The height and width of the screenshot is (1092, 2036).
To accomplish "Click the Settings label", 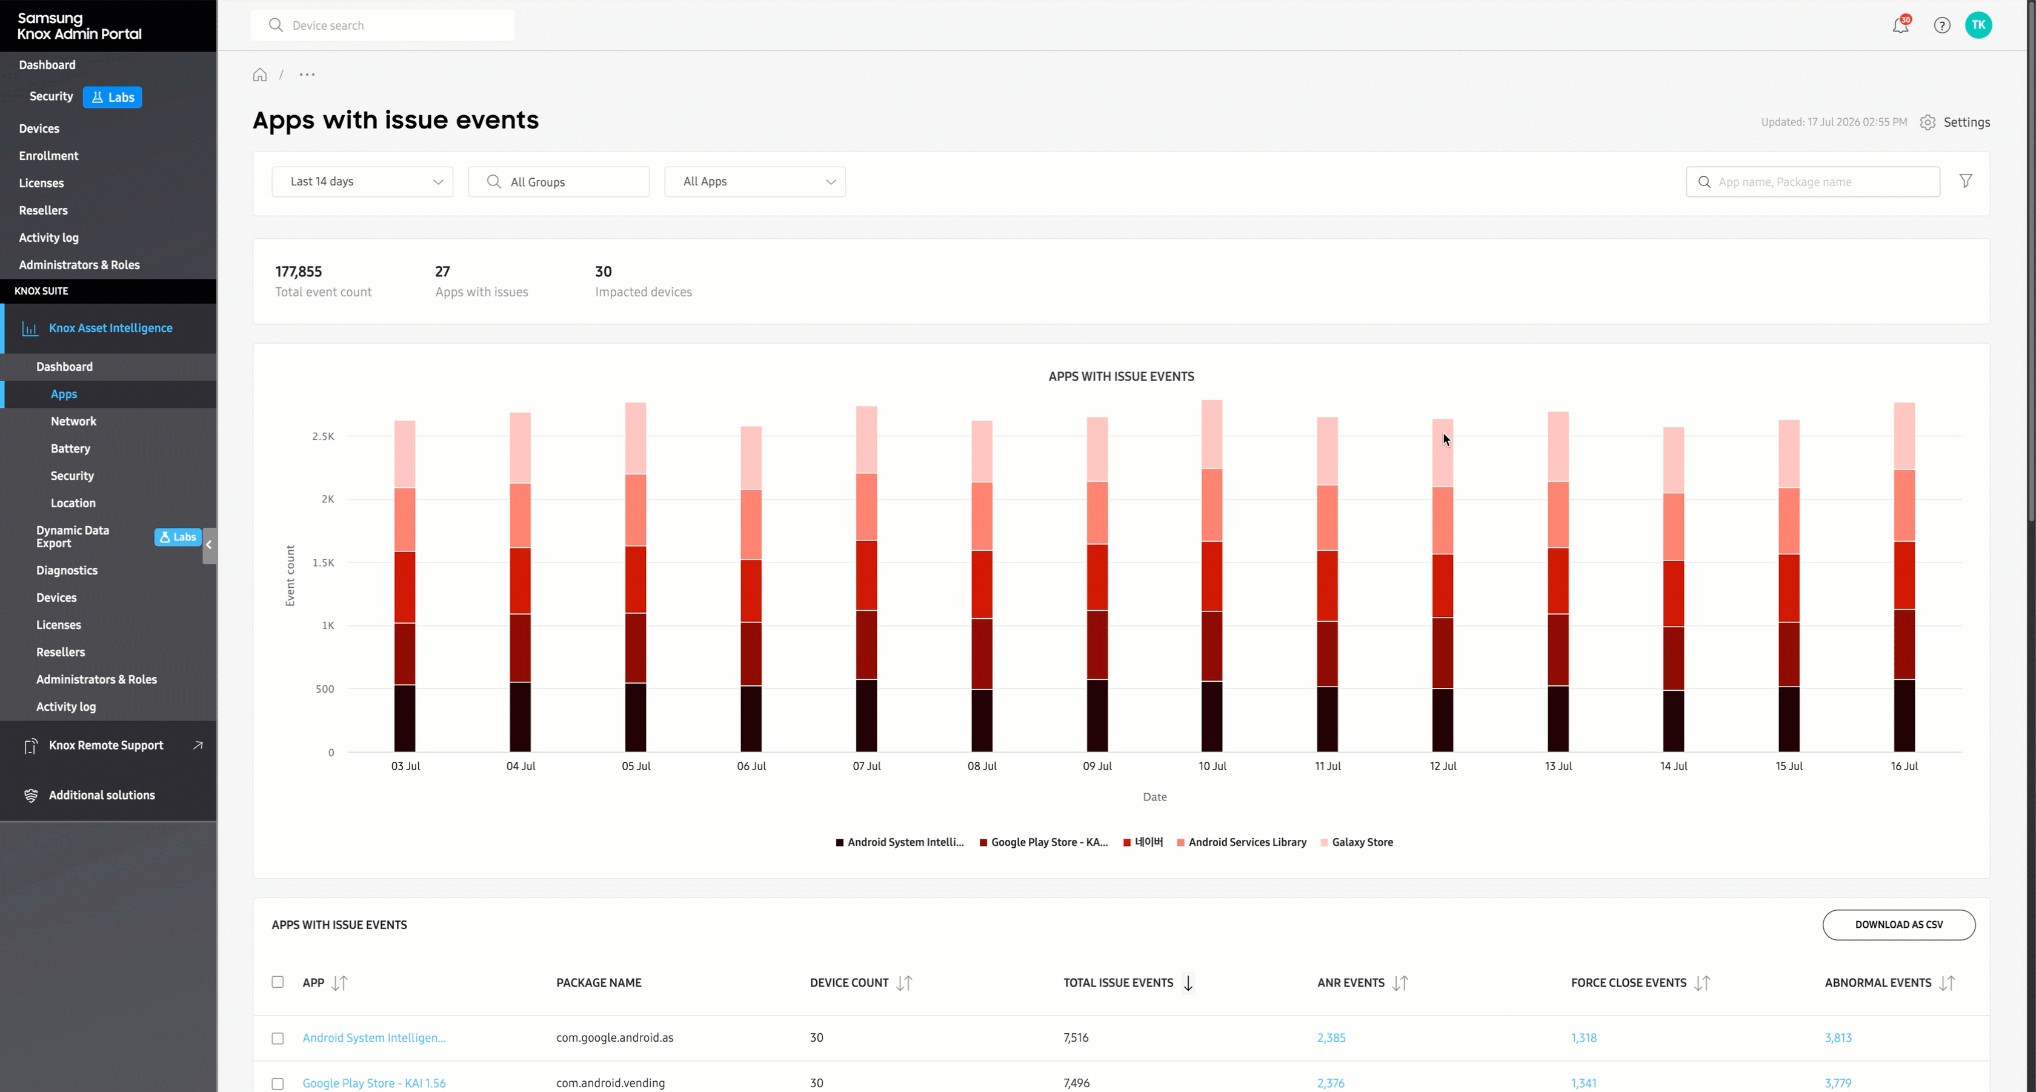I will 1966,122.
